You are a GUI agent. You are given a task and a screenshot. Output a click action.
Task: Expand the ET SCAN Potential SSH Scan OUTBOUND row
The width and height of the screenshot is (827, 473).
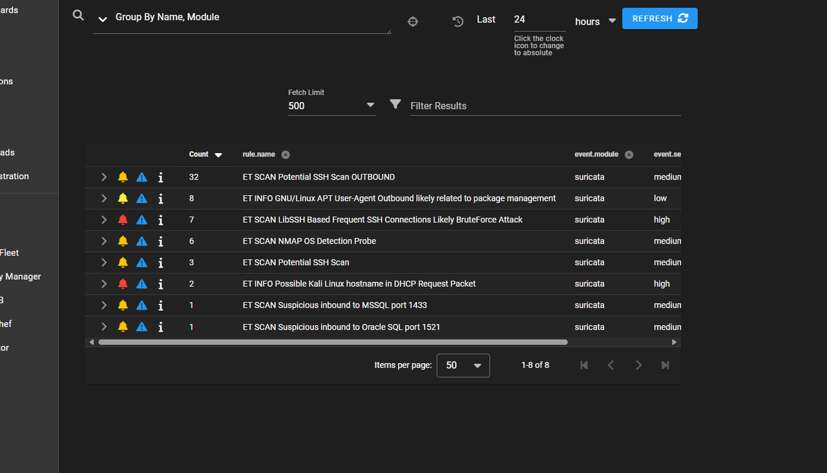click(103, 177)
